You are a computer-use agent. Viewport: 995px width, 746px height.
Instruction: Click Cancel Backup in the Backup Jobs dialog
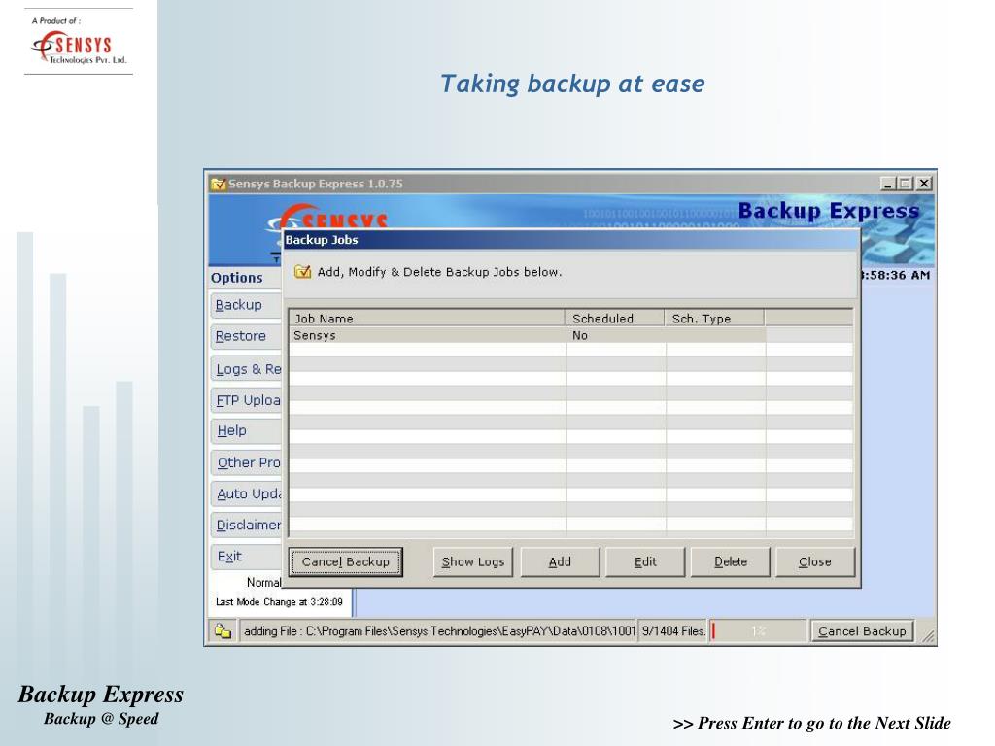[346, 562]
